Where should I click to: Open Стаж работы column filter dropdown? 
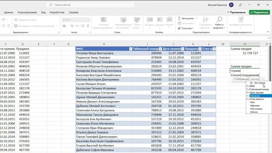click(x=214, y=49)
